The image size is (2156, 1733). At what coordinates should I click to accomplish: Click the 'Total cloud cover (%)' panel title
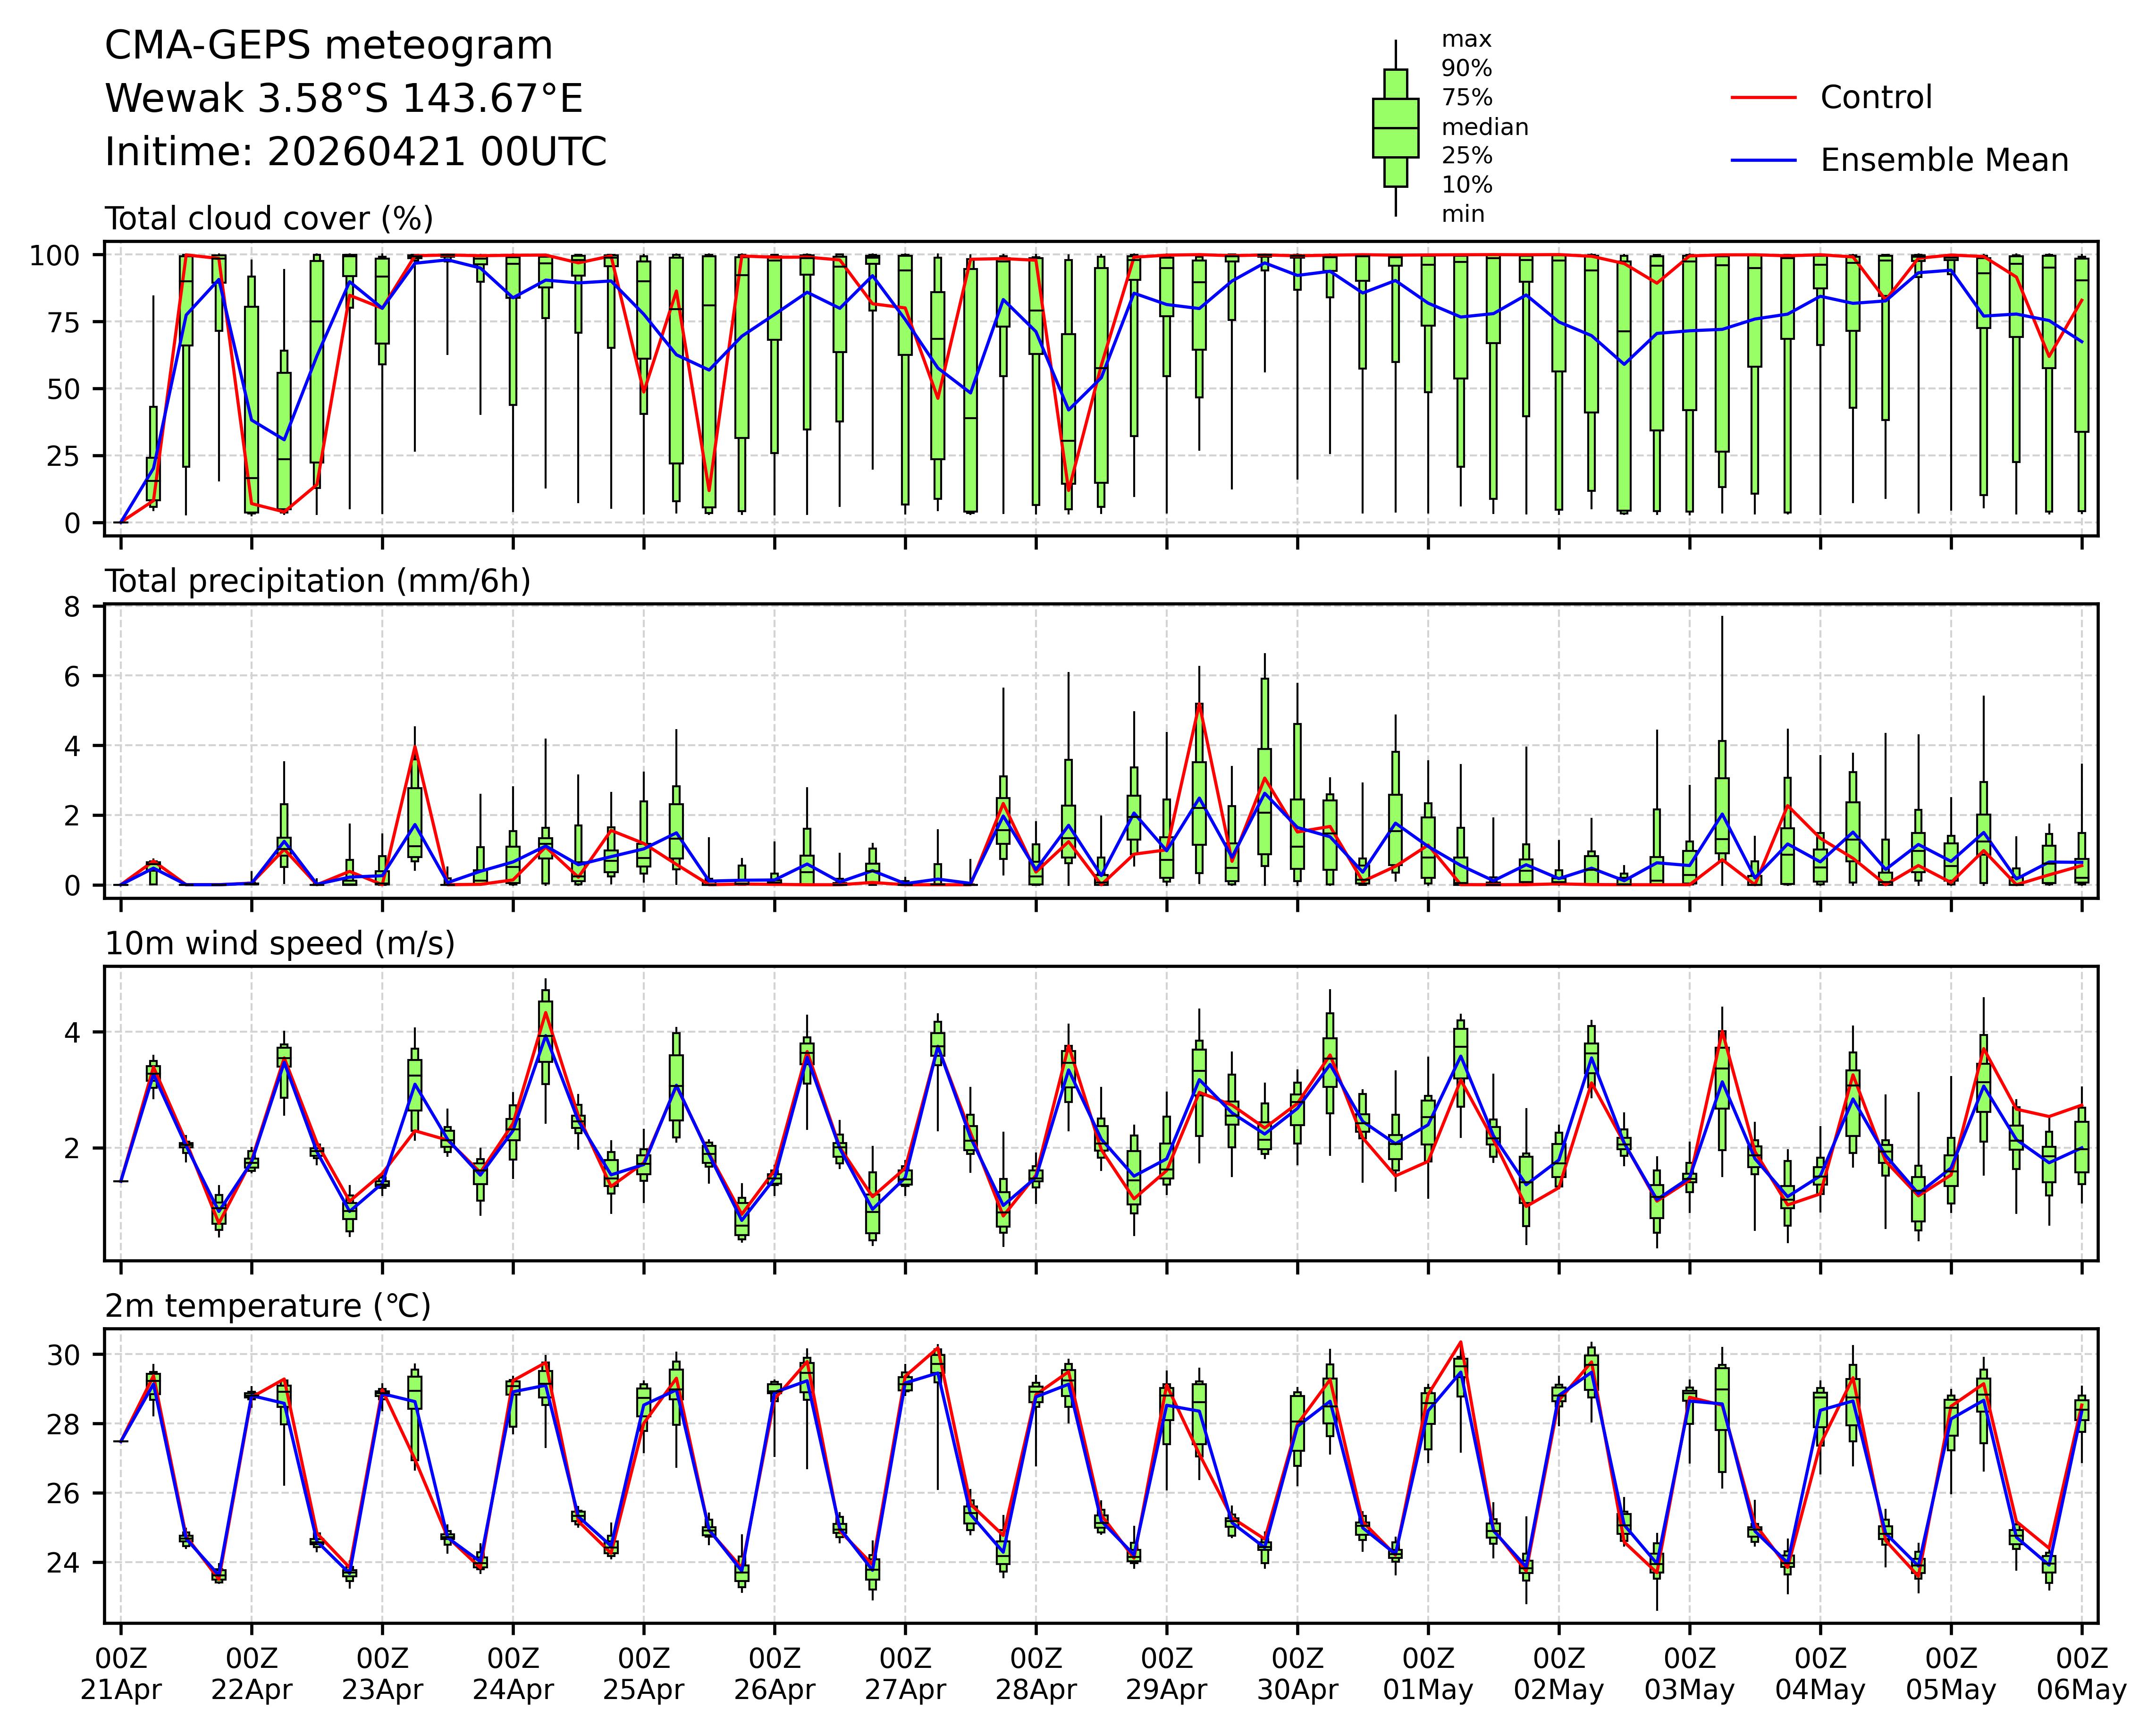pyautogui.click(x=269, y=219)
